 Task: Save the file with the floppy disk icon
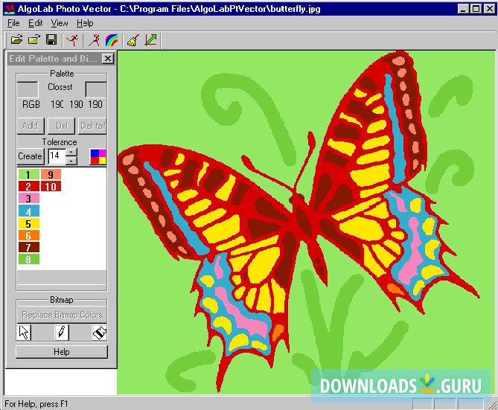pos(51,40)
